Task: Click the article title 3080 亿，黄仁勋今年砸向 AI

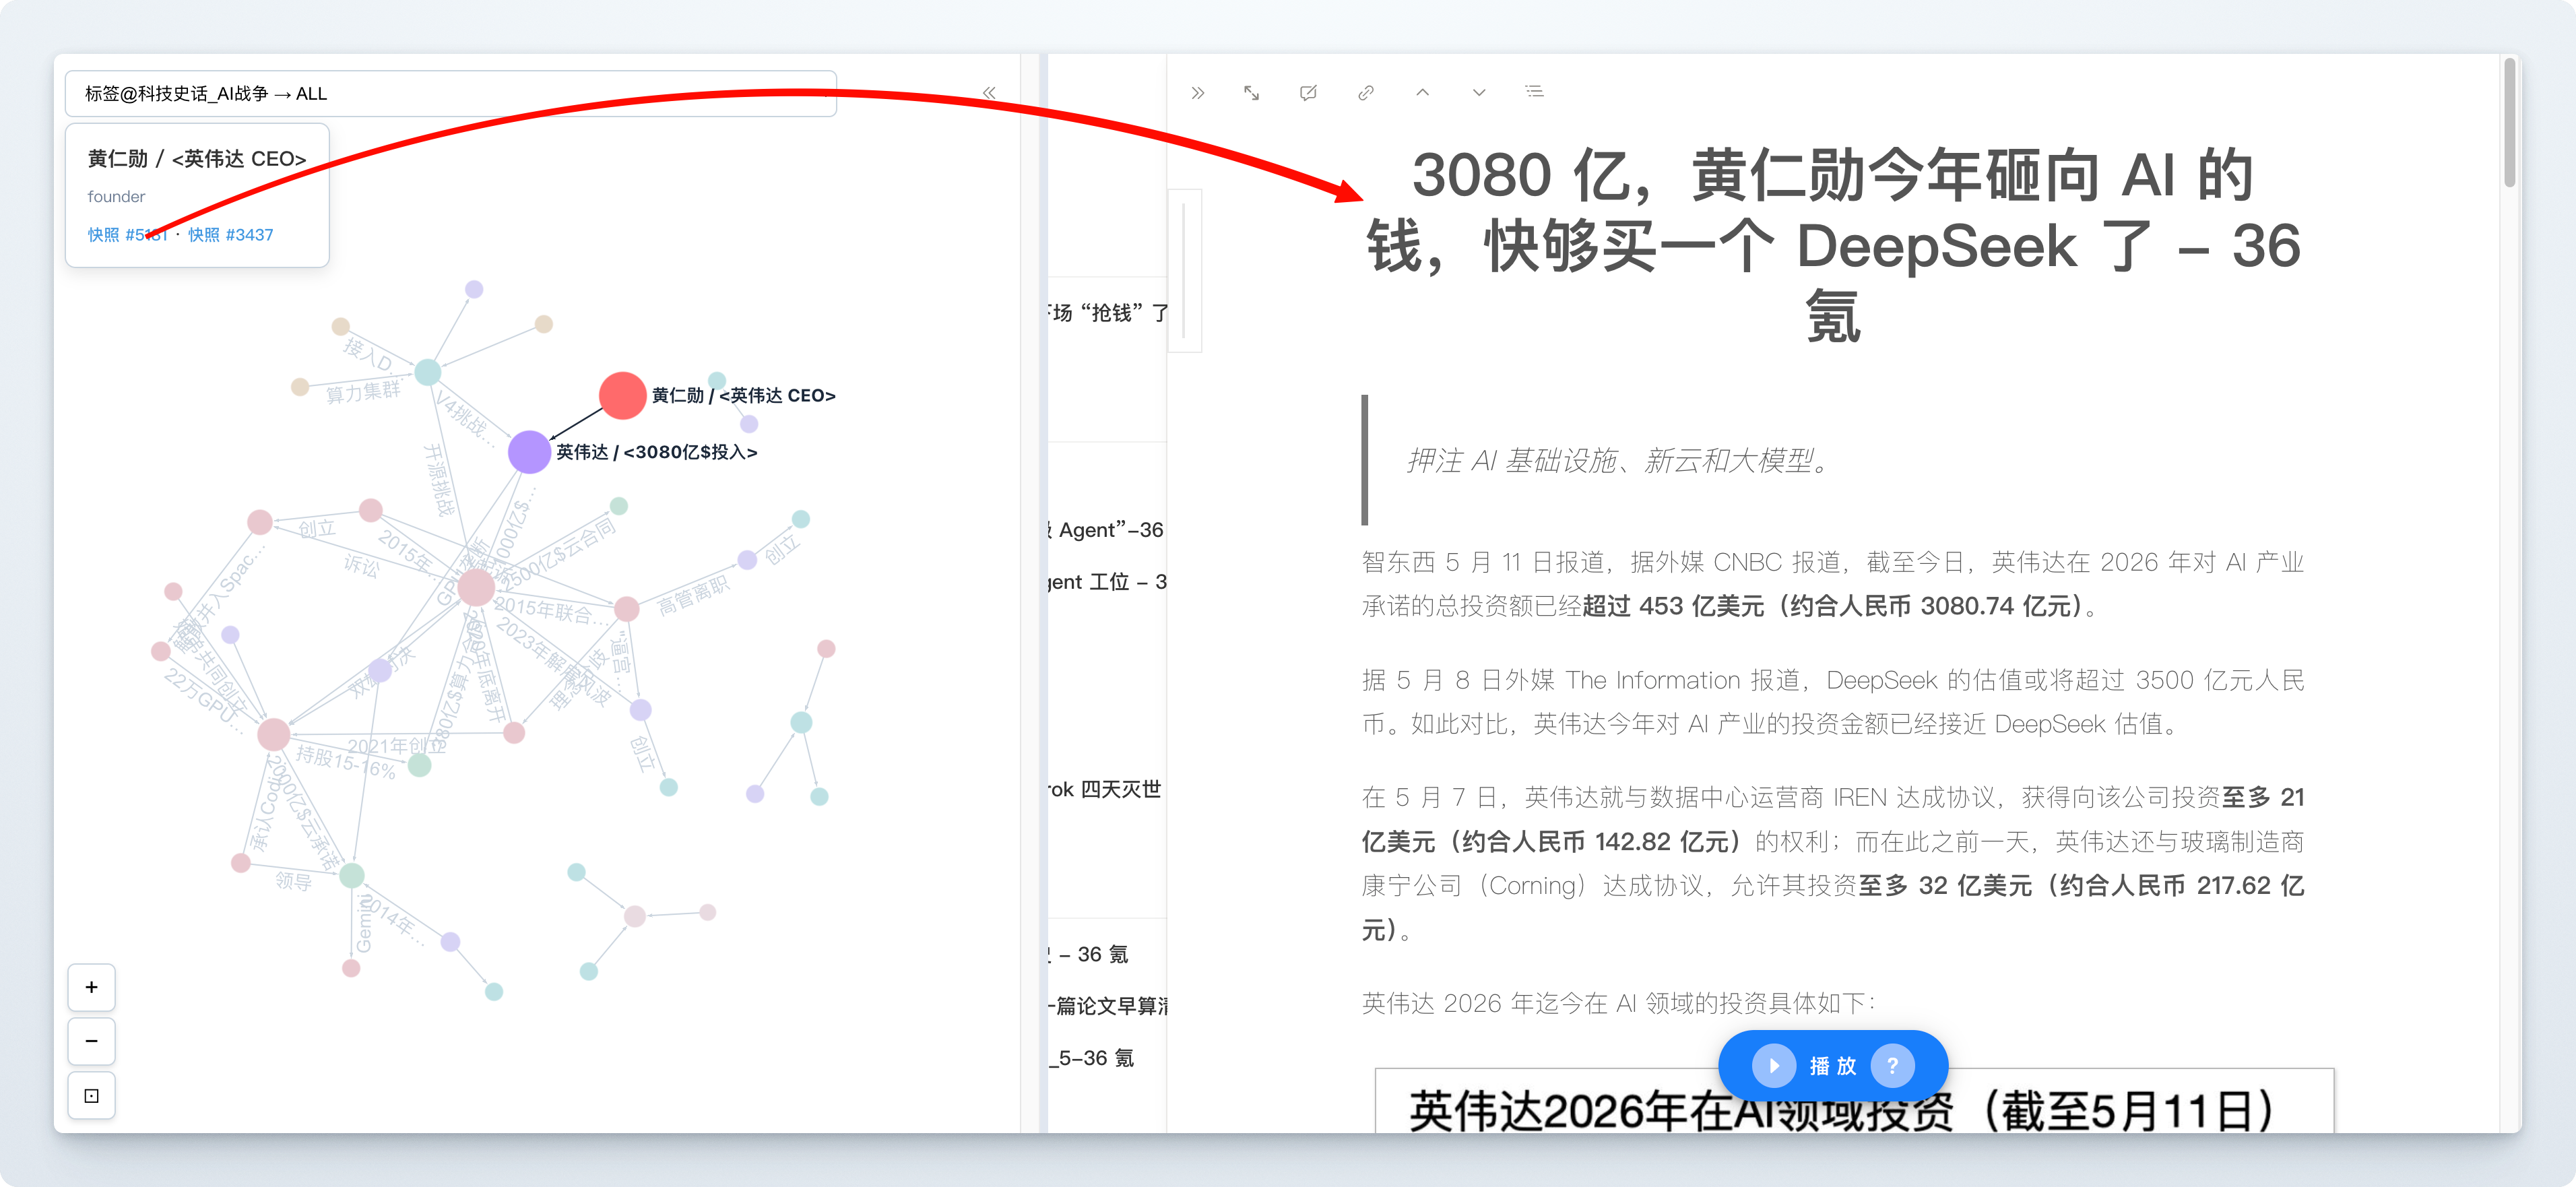Action: (1833, 246)
